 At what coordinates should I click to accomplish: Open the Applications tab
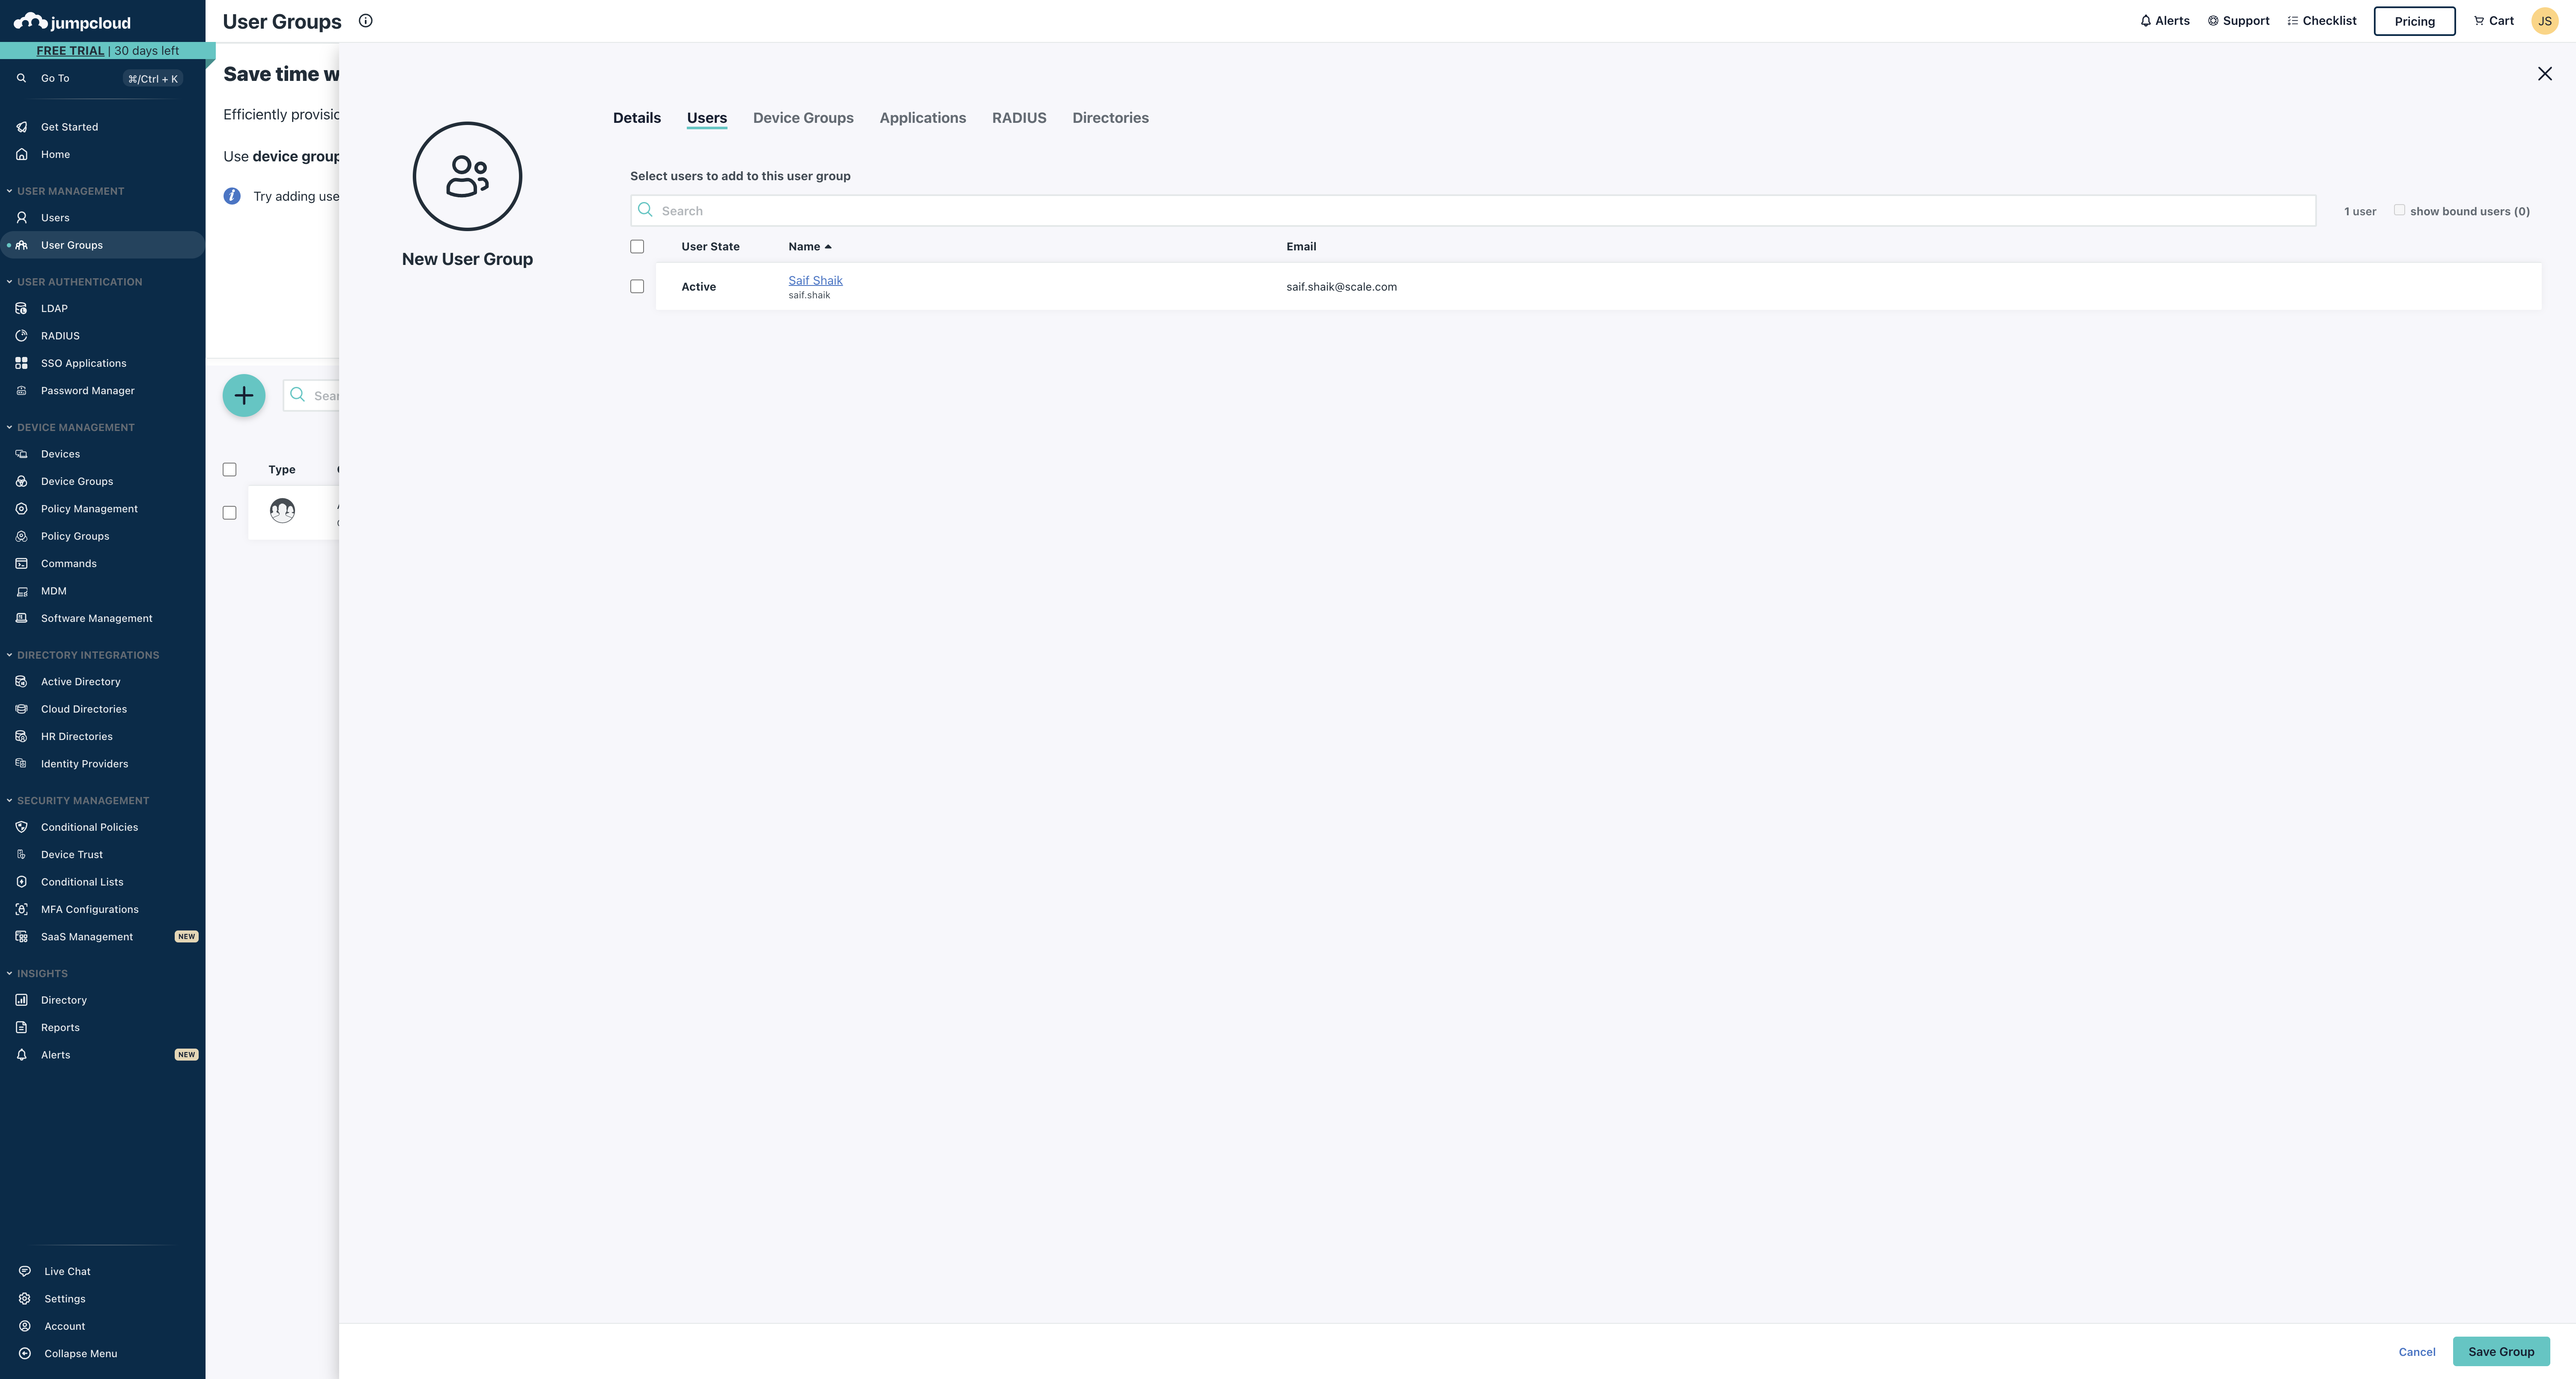click(923, 118)
